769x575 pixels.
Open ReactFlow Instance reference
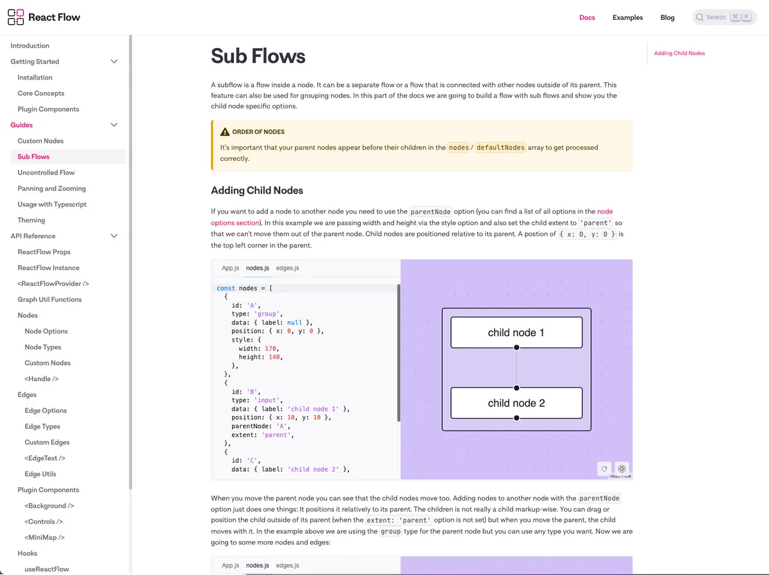pyautogui.click(x=48, y=268)
